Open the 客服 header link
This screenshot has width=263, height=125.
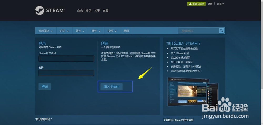point(105,11)
